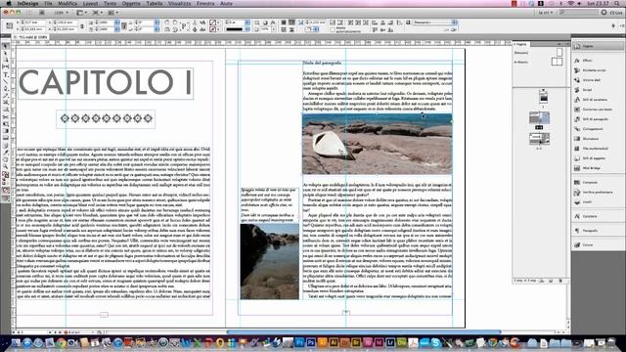The width and height of the screenshot is (626, 352).
Task: Select the Direct Selection tool
Action: (x=6, y=53)
